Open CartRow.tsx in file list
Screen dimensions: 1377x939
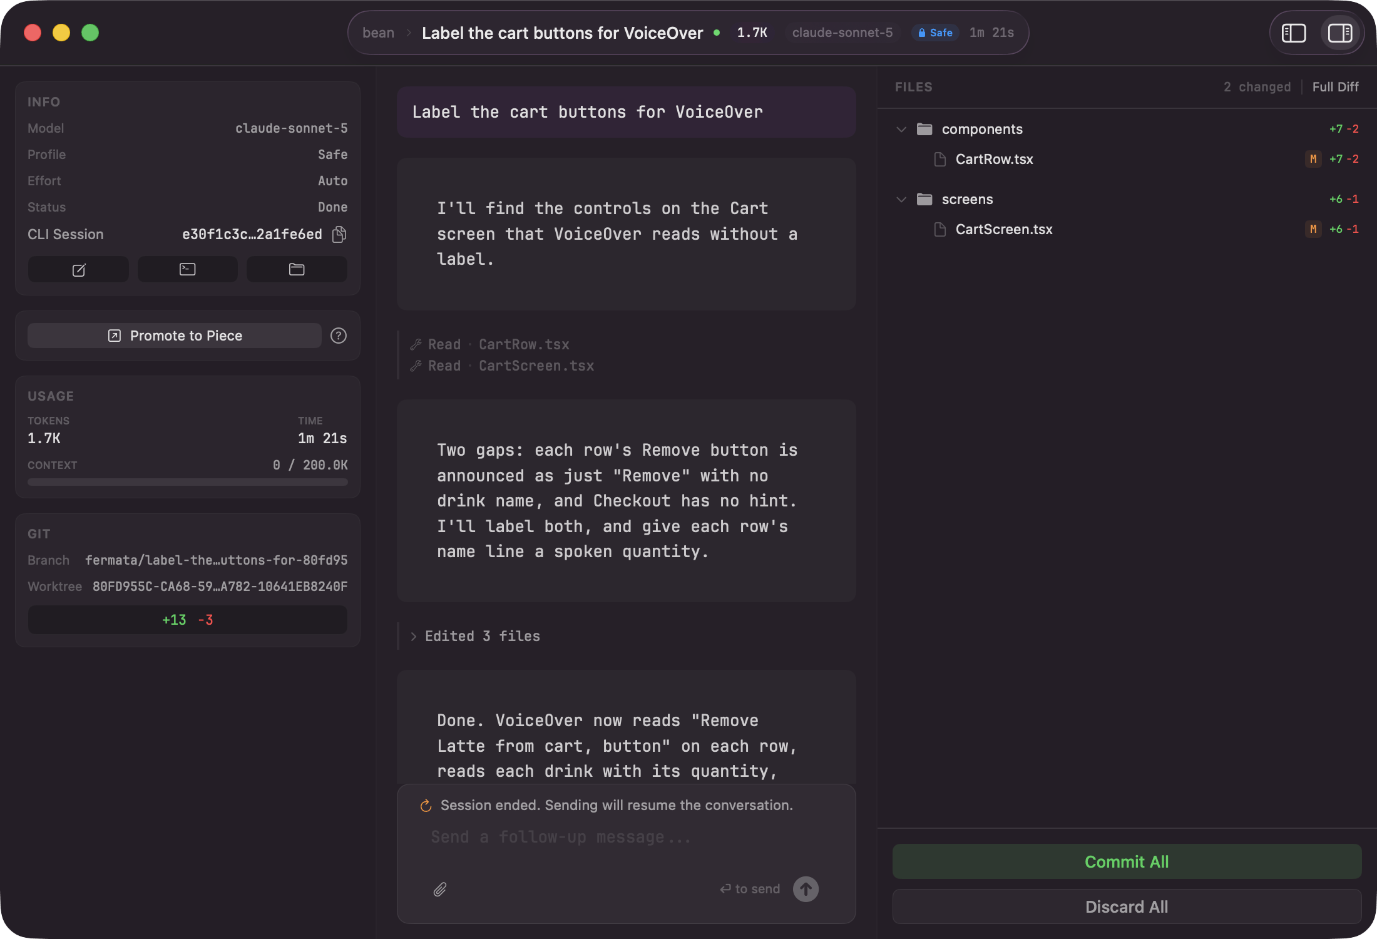[x=994, y=159]
